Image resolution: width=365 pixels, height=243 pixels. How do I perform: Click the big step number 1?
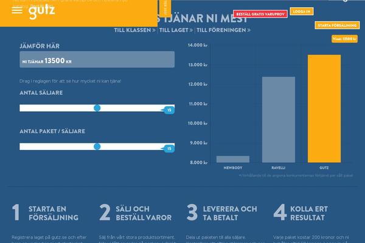[16, 212]
